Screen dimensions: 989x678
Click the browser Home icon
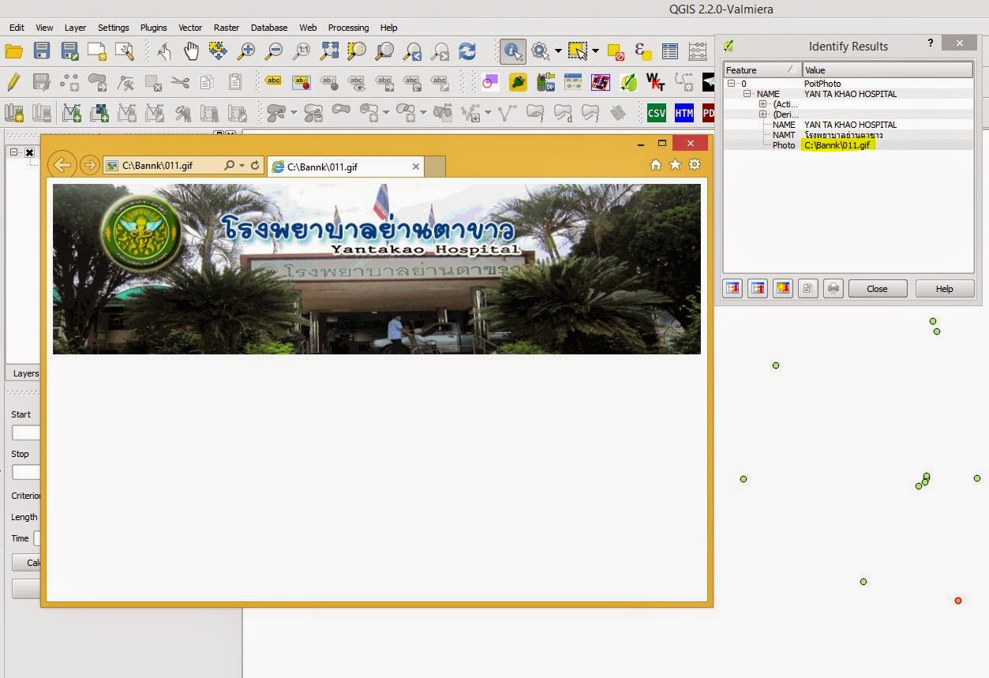[x=655, y=164]
